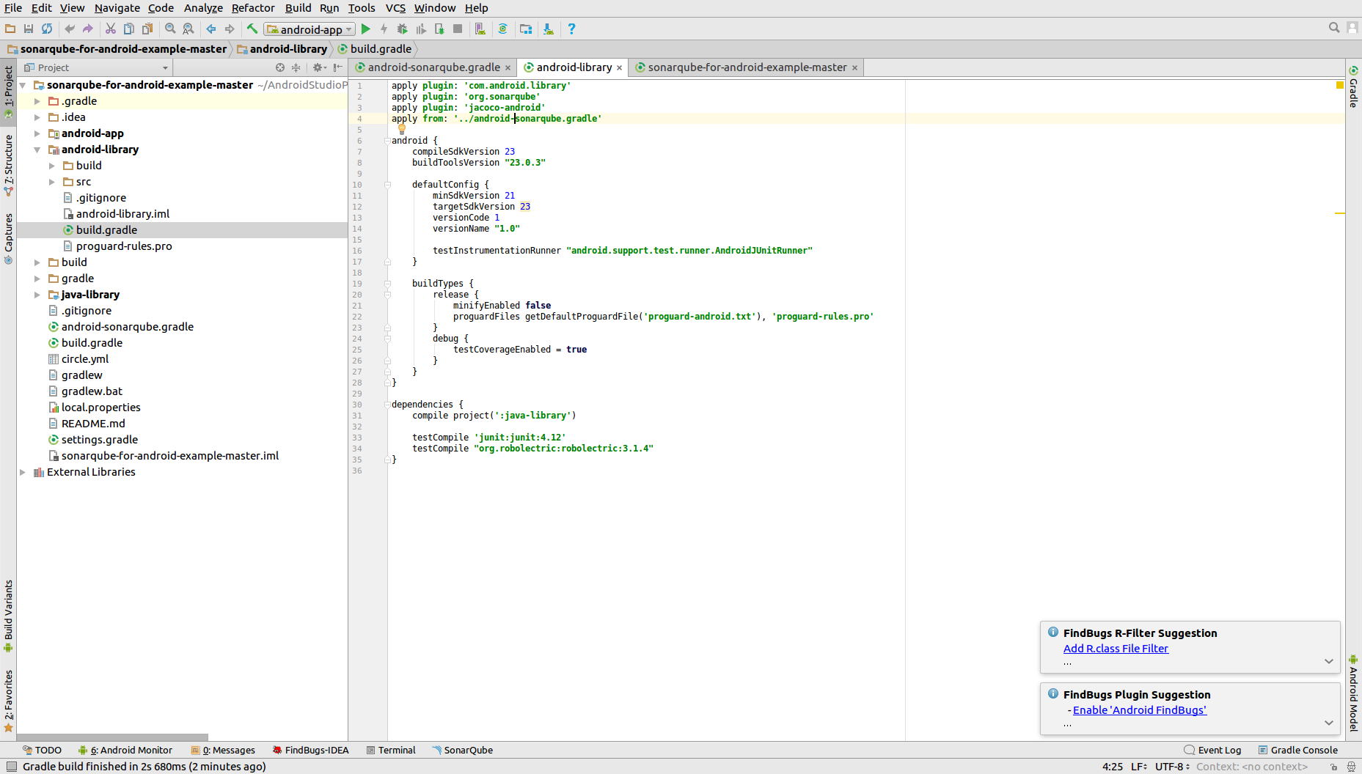Screen dimensions: 1362x774
Task: Expand the android-app module
Action: 37,133
